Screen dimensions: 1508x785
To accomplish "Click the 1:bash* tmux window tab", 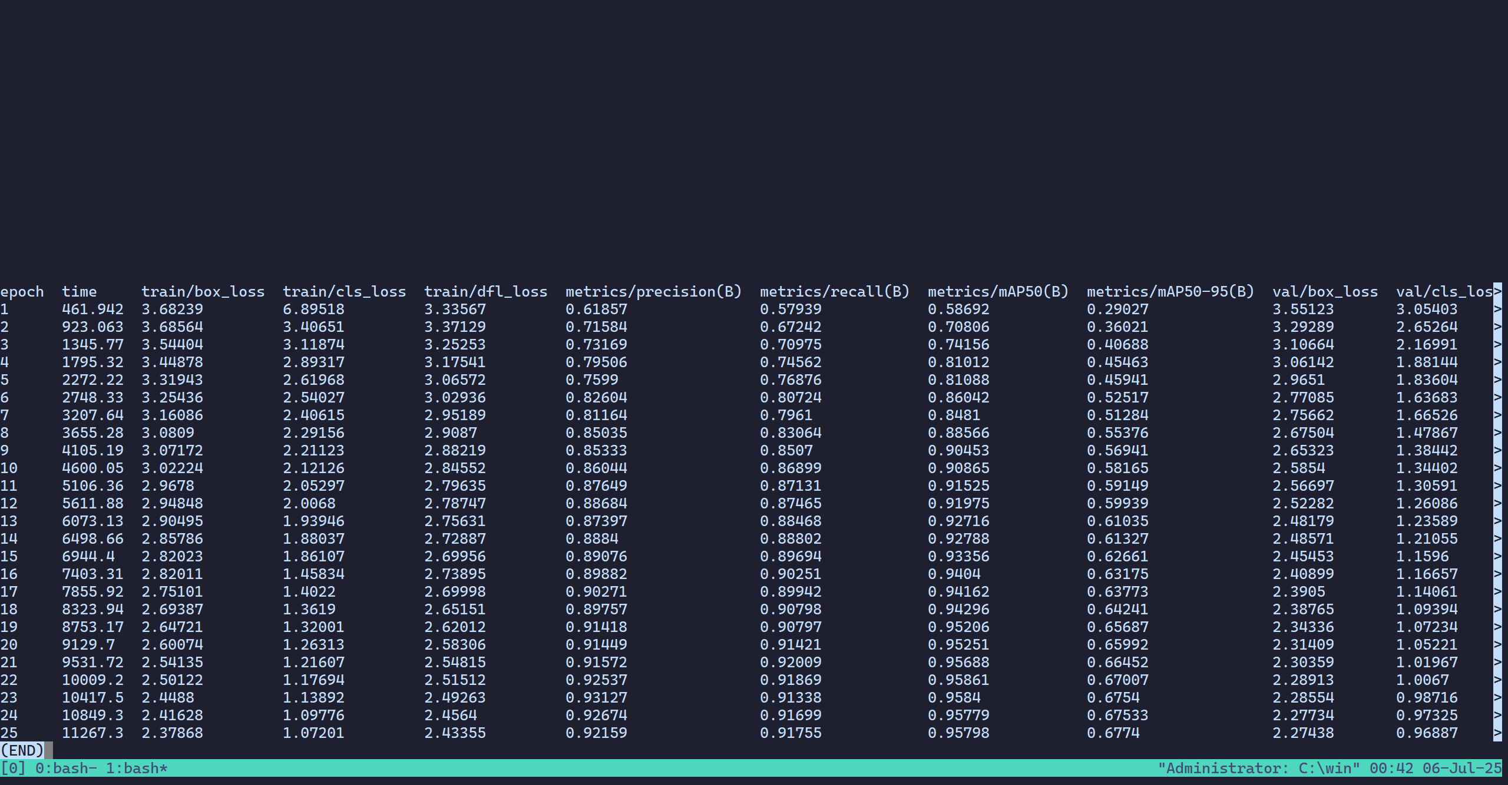I will pyautogui.click(x=137, y=769).
